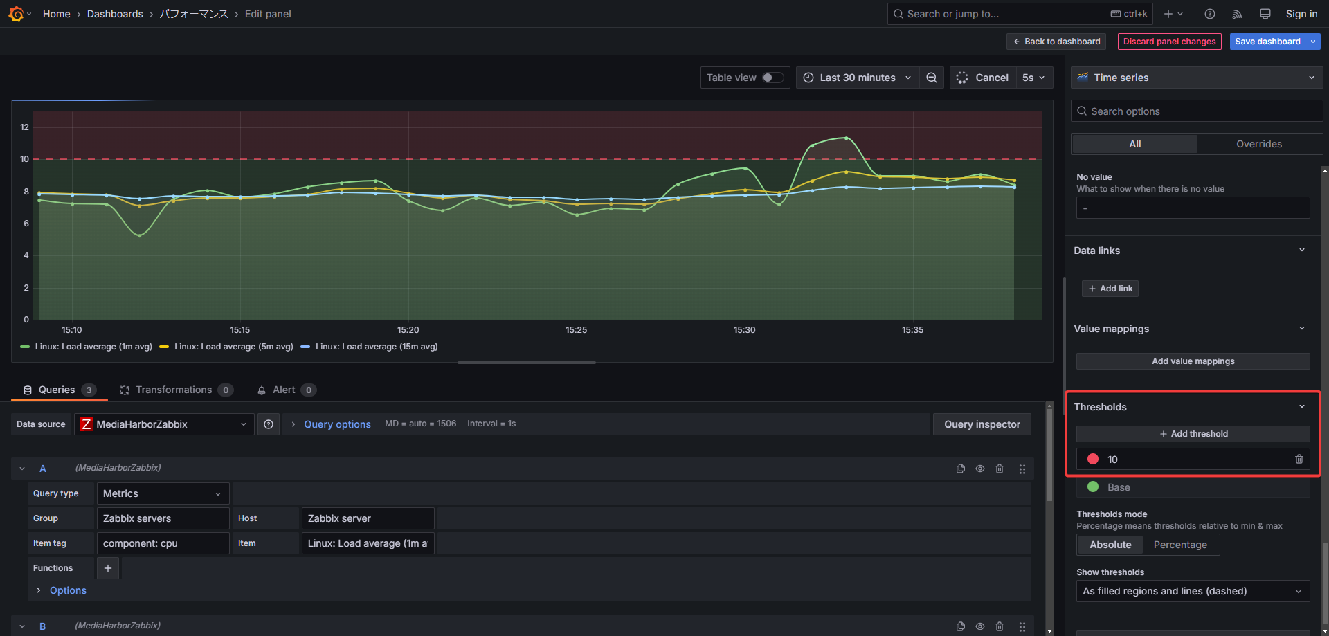The height and width of the screenshot is (636, 1329).
Task: Toggle the Table view switch
Action: click(x=772, y=78)
